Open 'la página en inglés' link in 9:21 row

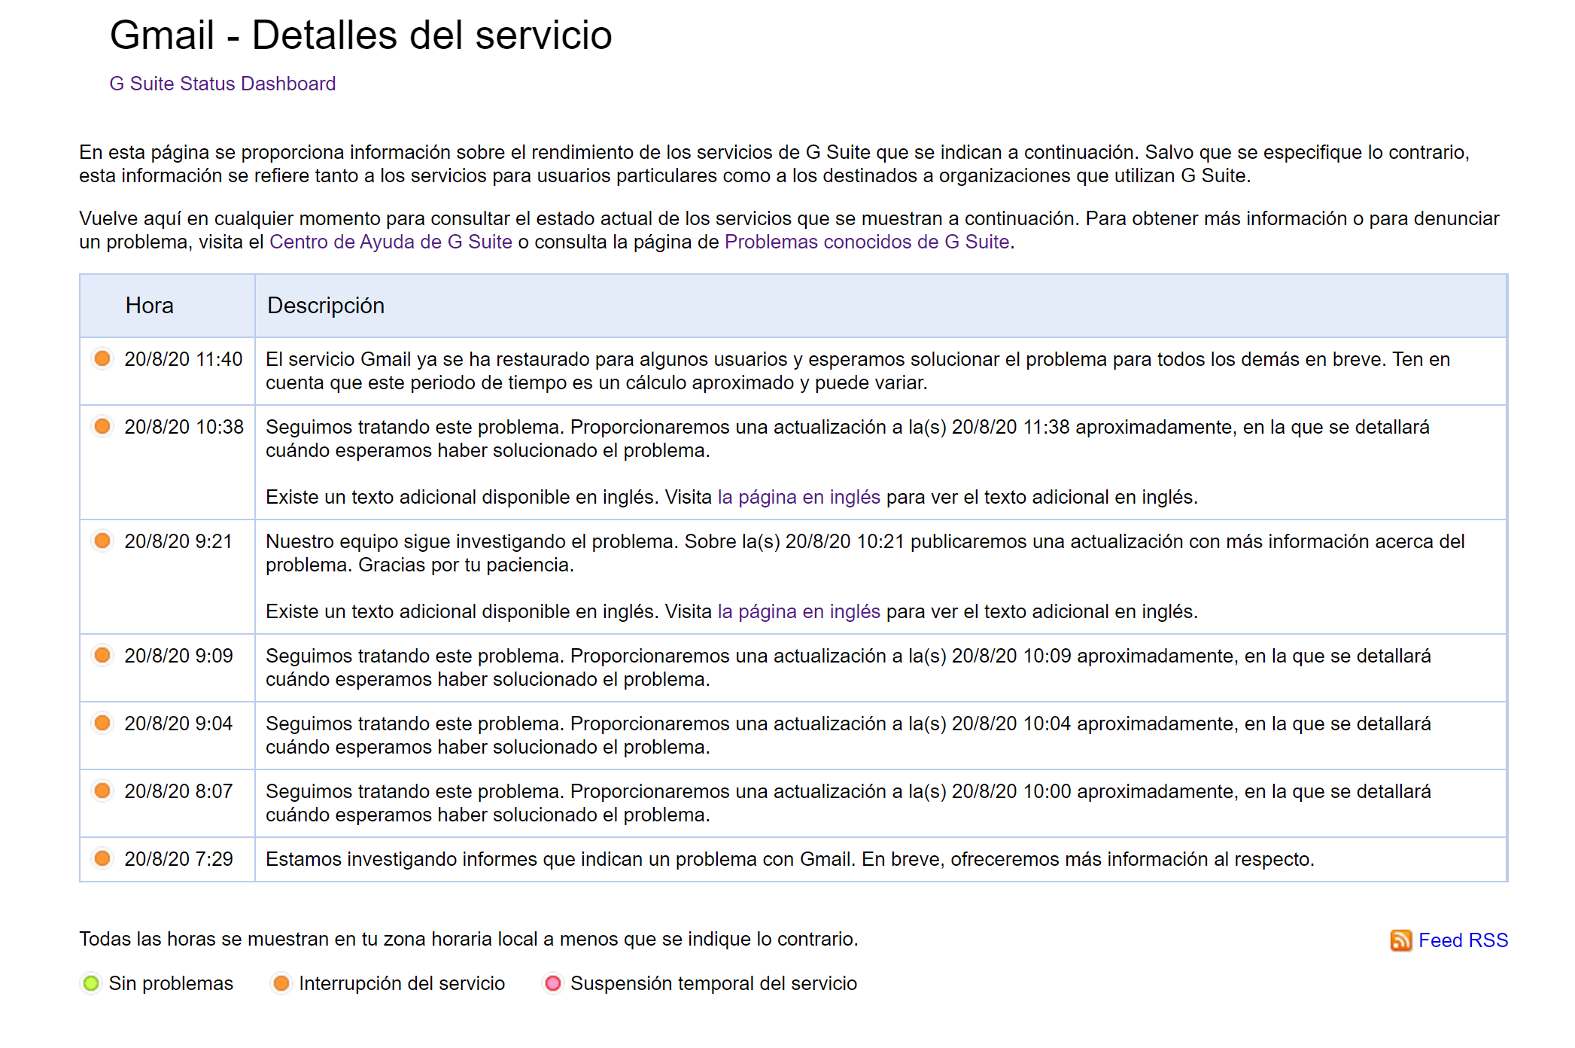(x=799, y=611)
